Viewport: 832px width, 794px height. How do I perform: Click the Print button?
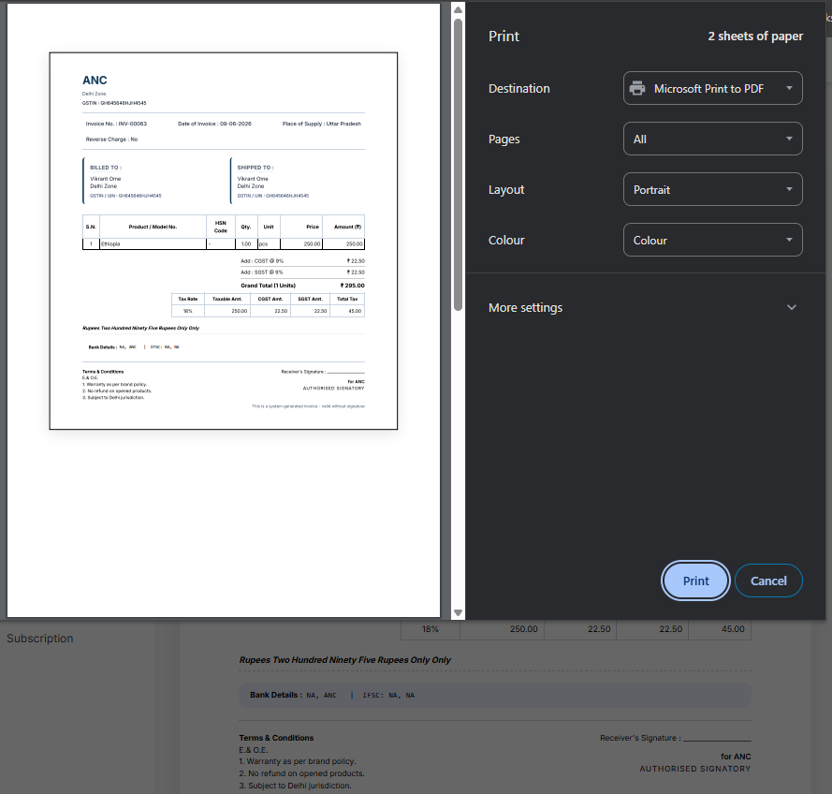pyautogui.click(x=695, y=581)
